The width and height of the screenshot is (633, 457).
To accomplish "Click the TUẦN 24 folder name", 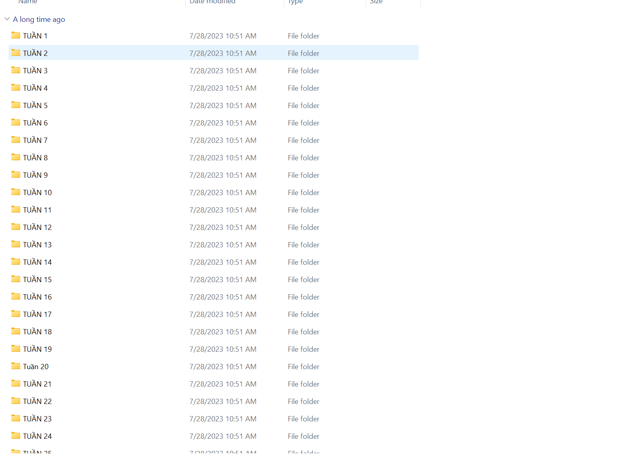I will [x=37, y=436].
